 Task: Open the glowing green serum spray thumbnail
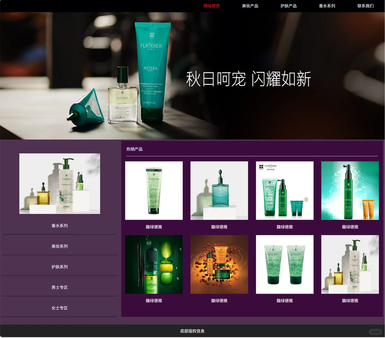tap(350, 190)
